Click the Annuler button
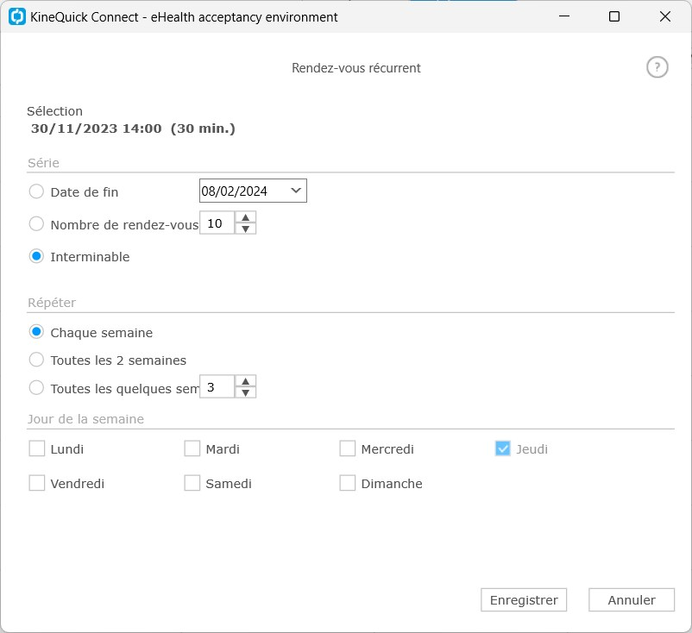Viewport: 692px width, 633px height. click(632, 600)
